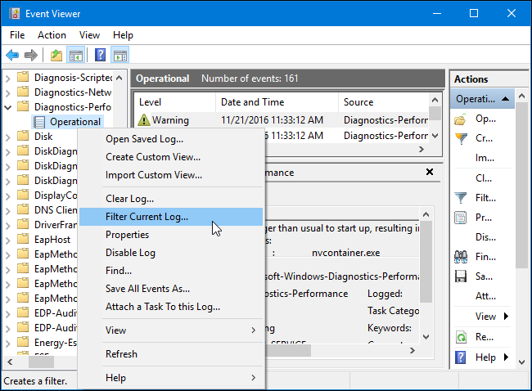
Task: Click the Refresh icon in Actions pane
Action: [x=461, y=337]
